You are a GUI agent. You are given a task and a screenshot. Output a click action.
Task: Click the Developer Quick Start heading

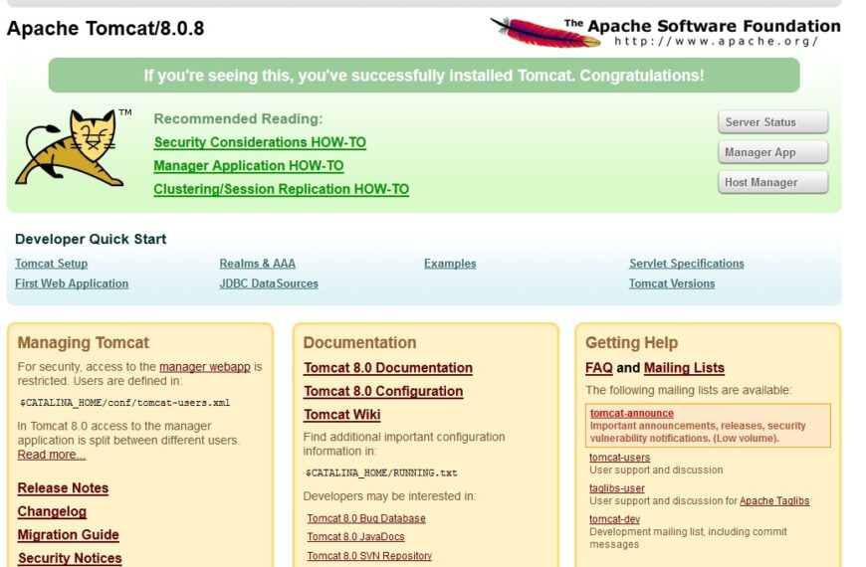tap(91, 239)
